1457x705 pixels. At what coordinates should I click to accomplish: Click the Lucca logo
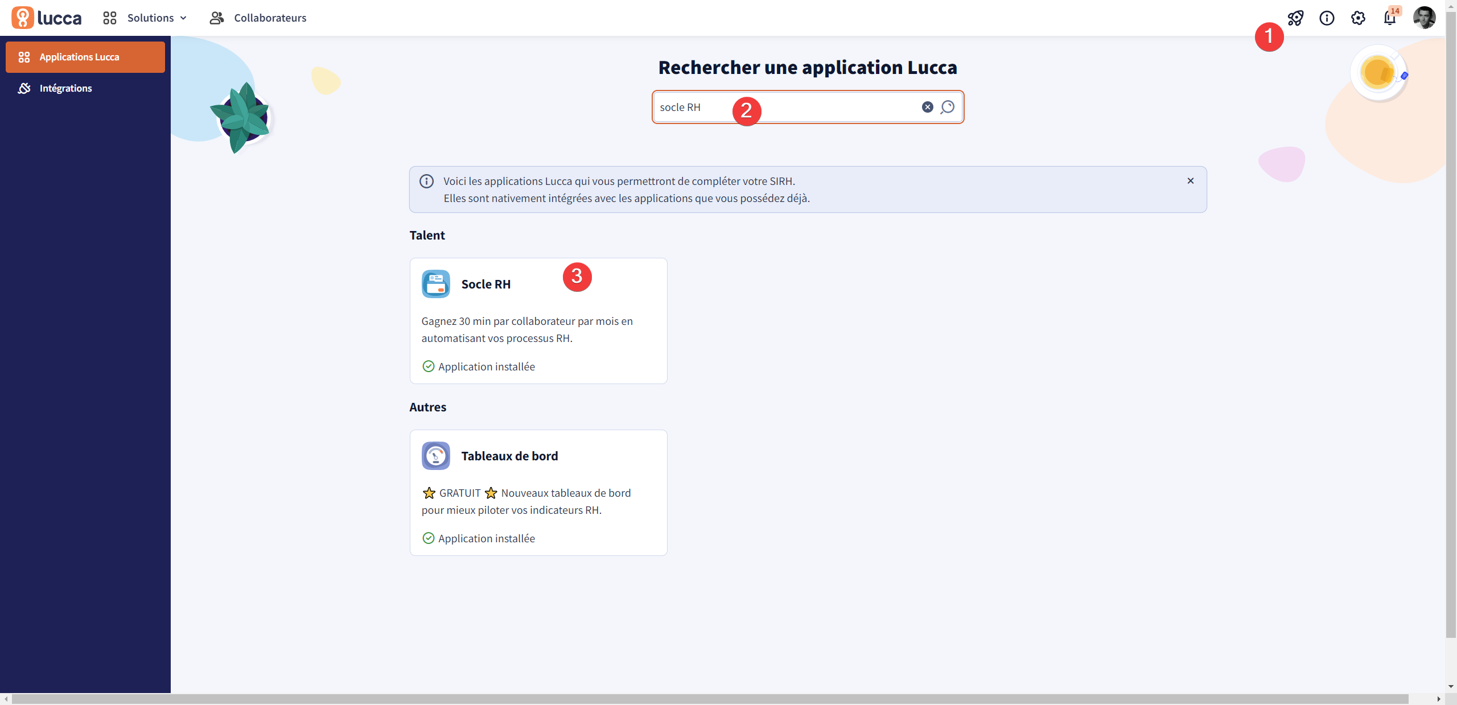tap(47, 18)
